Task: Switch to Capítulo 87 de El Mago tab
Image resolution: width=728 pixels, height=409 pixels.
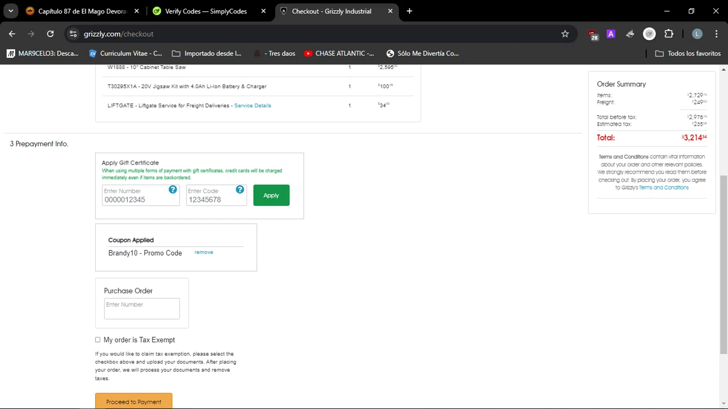Action: coord(82,11)
